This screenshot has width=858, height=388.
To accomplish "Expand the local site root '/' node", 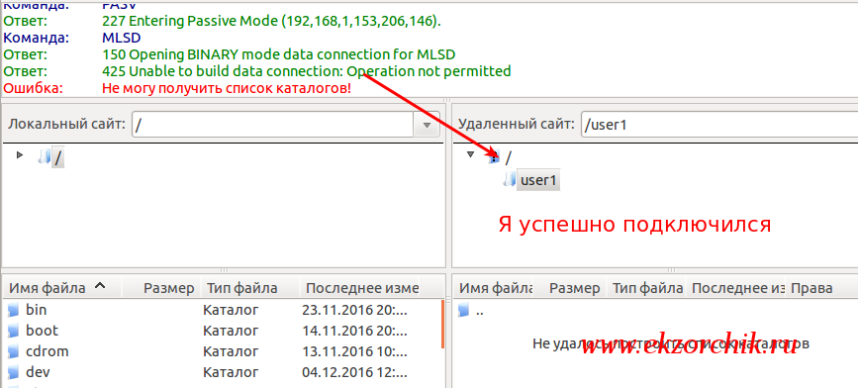I will pyautogui.click(x=20, y=155).
